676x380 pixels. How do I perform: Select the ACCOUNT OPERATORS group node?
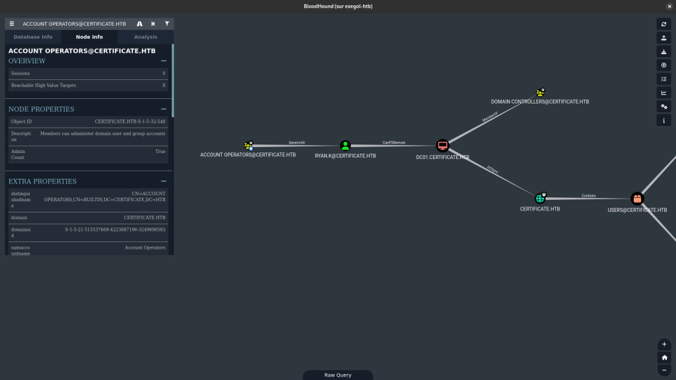pos(248,146)
